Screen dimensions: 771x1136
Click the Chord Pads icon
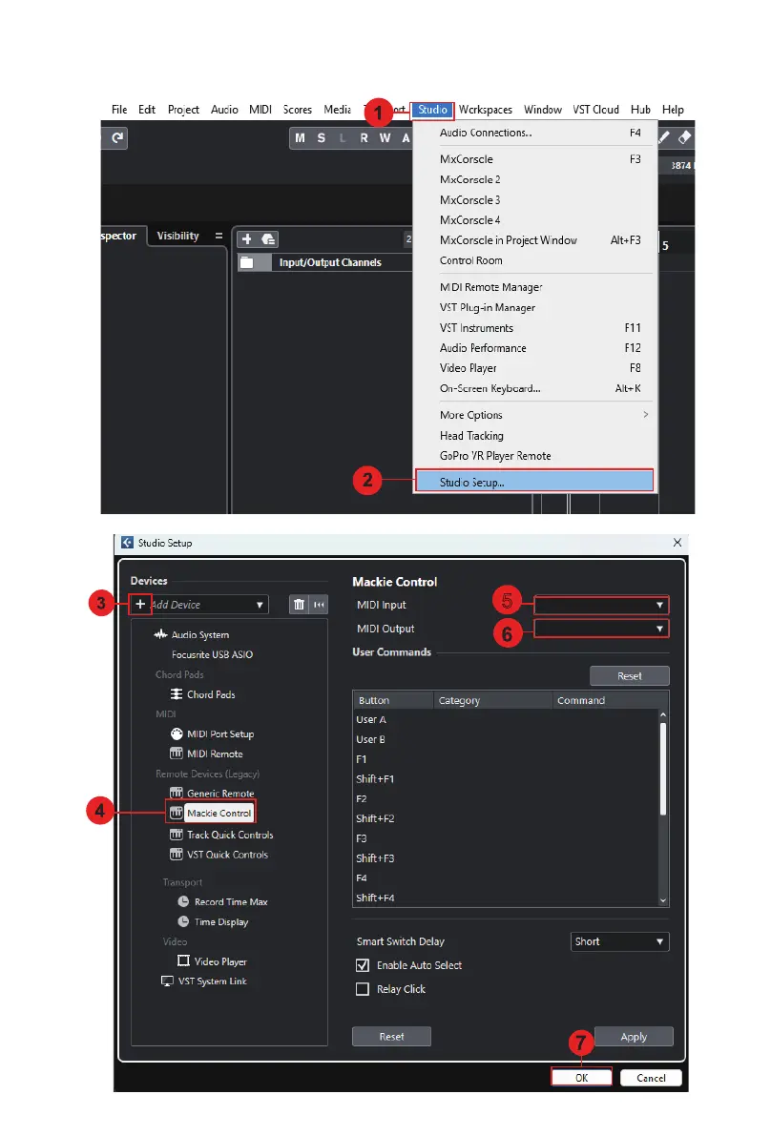pyautogui.click(x=177, y=694)
